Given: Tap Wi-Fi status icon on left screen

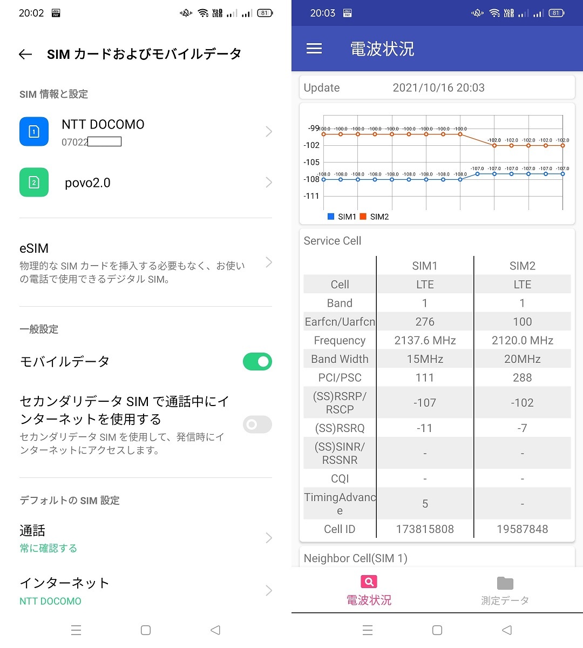Looking at the screenshot, I should coord(203,13).
